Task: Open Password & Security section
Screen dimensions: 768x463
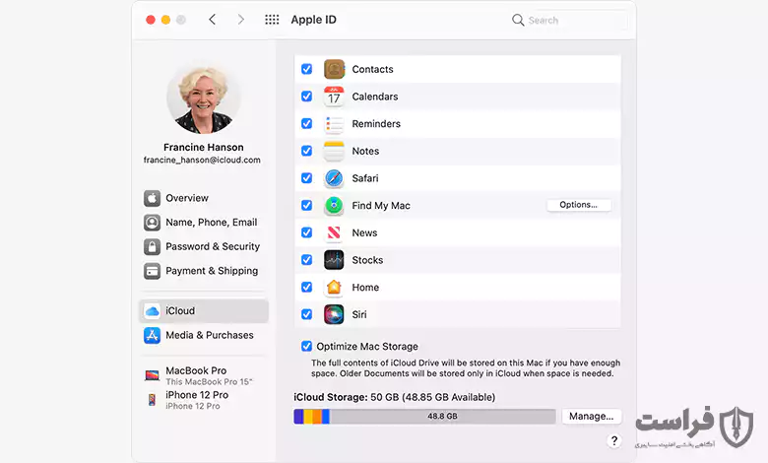Action: pyautogui.click(x=204, y=246)
